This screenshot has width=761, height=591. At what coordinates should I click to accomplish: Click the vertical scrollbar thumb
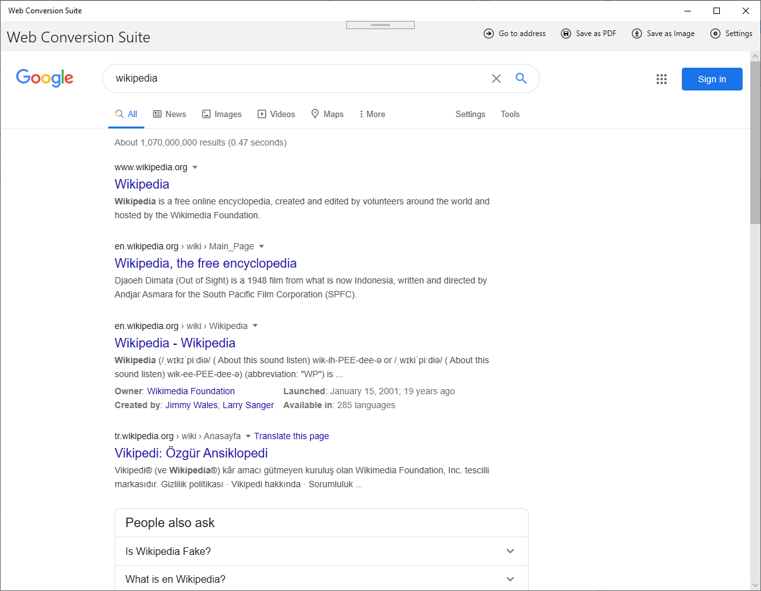tap(755, 142)
